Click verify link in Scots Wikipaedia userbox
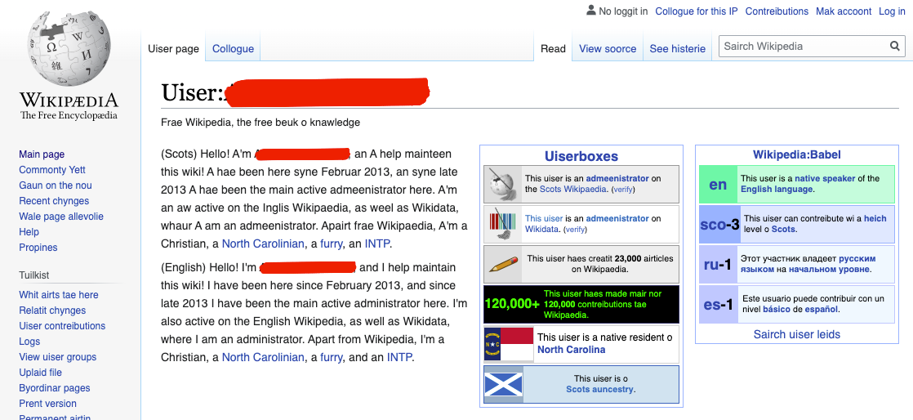Image resolution: width=913 pixels, height=420 pixels. coord(623,190)
